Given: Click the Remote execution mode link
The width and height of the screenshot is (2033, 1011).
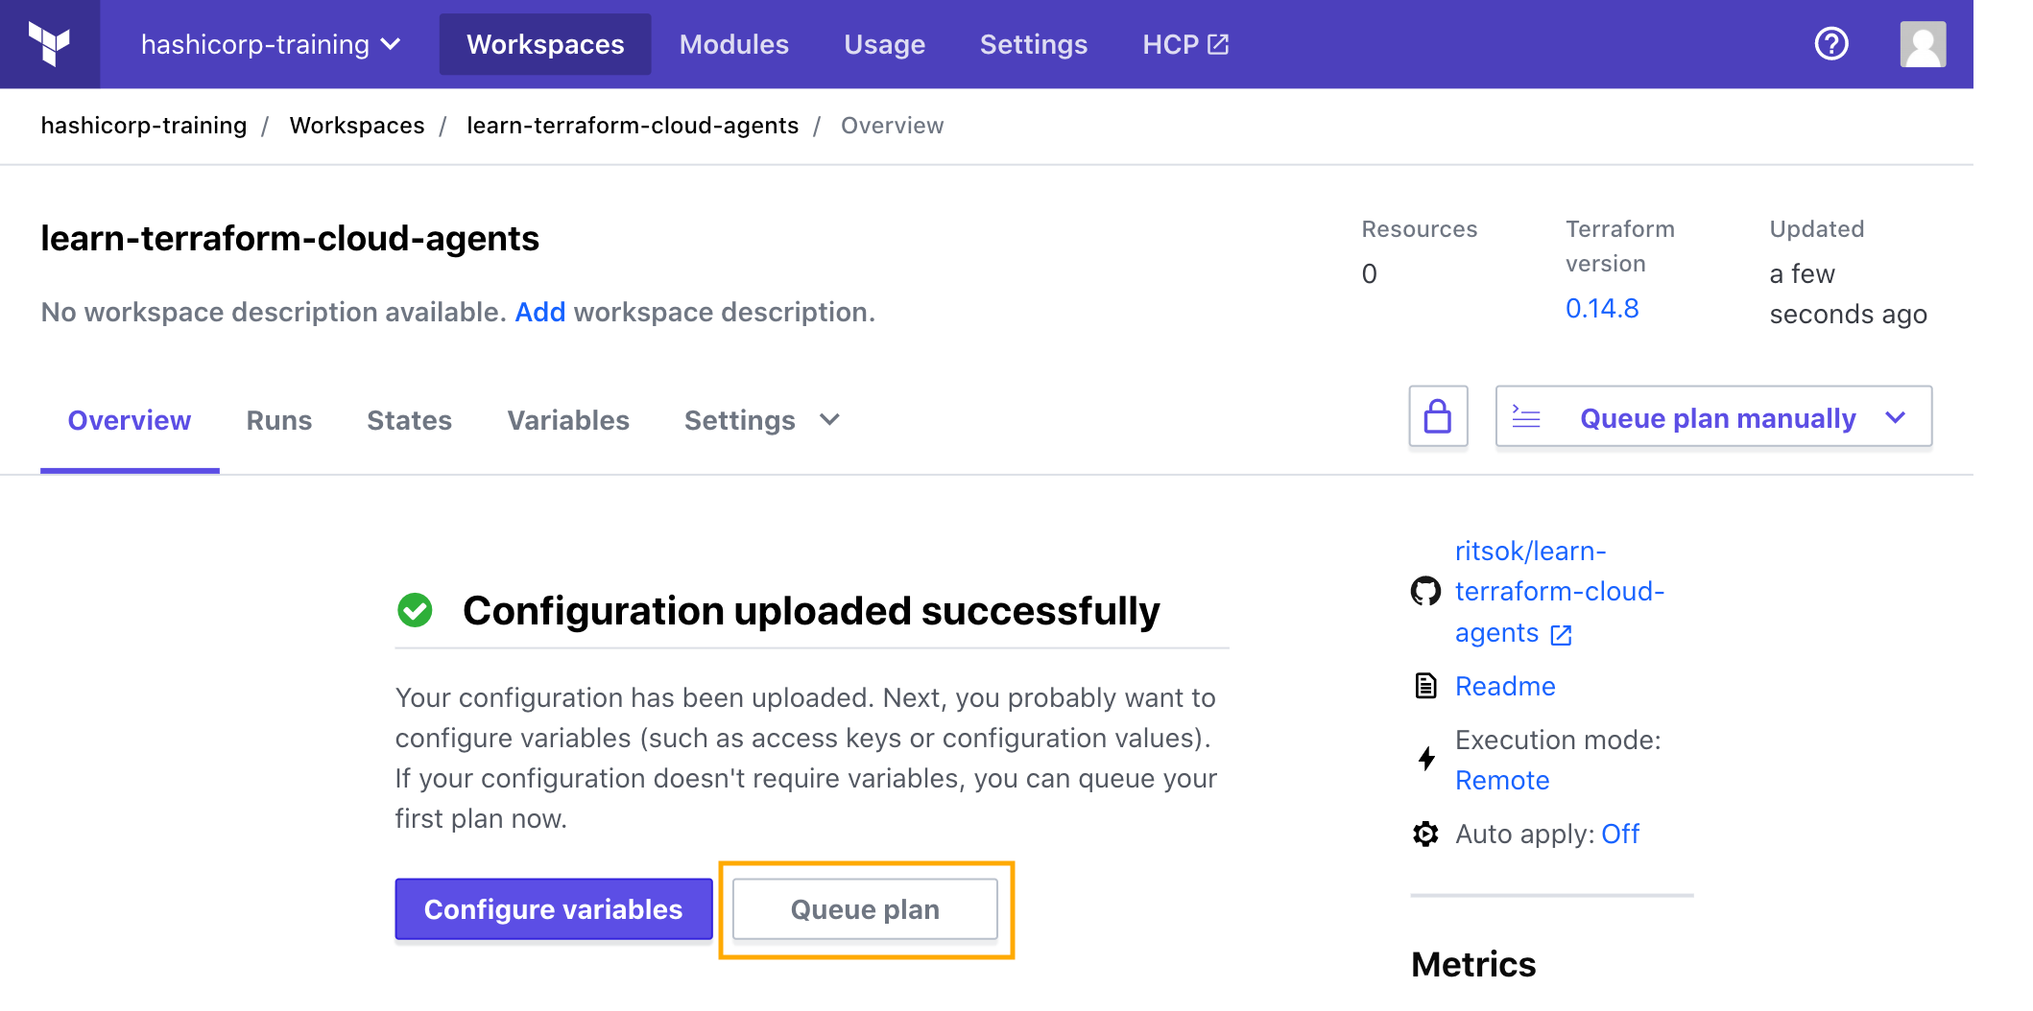Looking at the screenshot, I should pos(1502,780).
